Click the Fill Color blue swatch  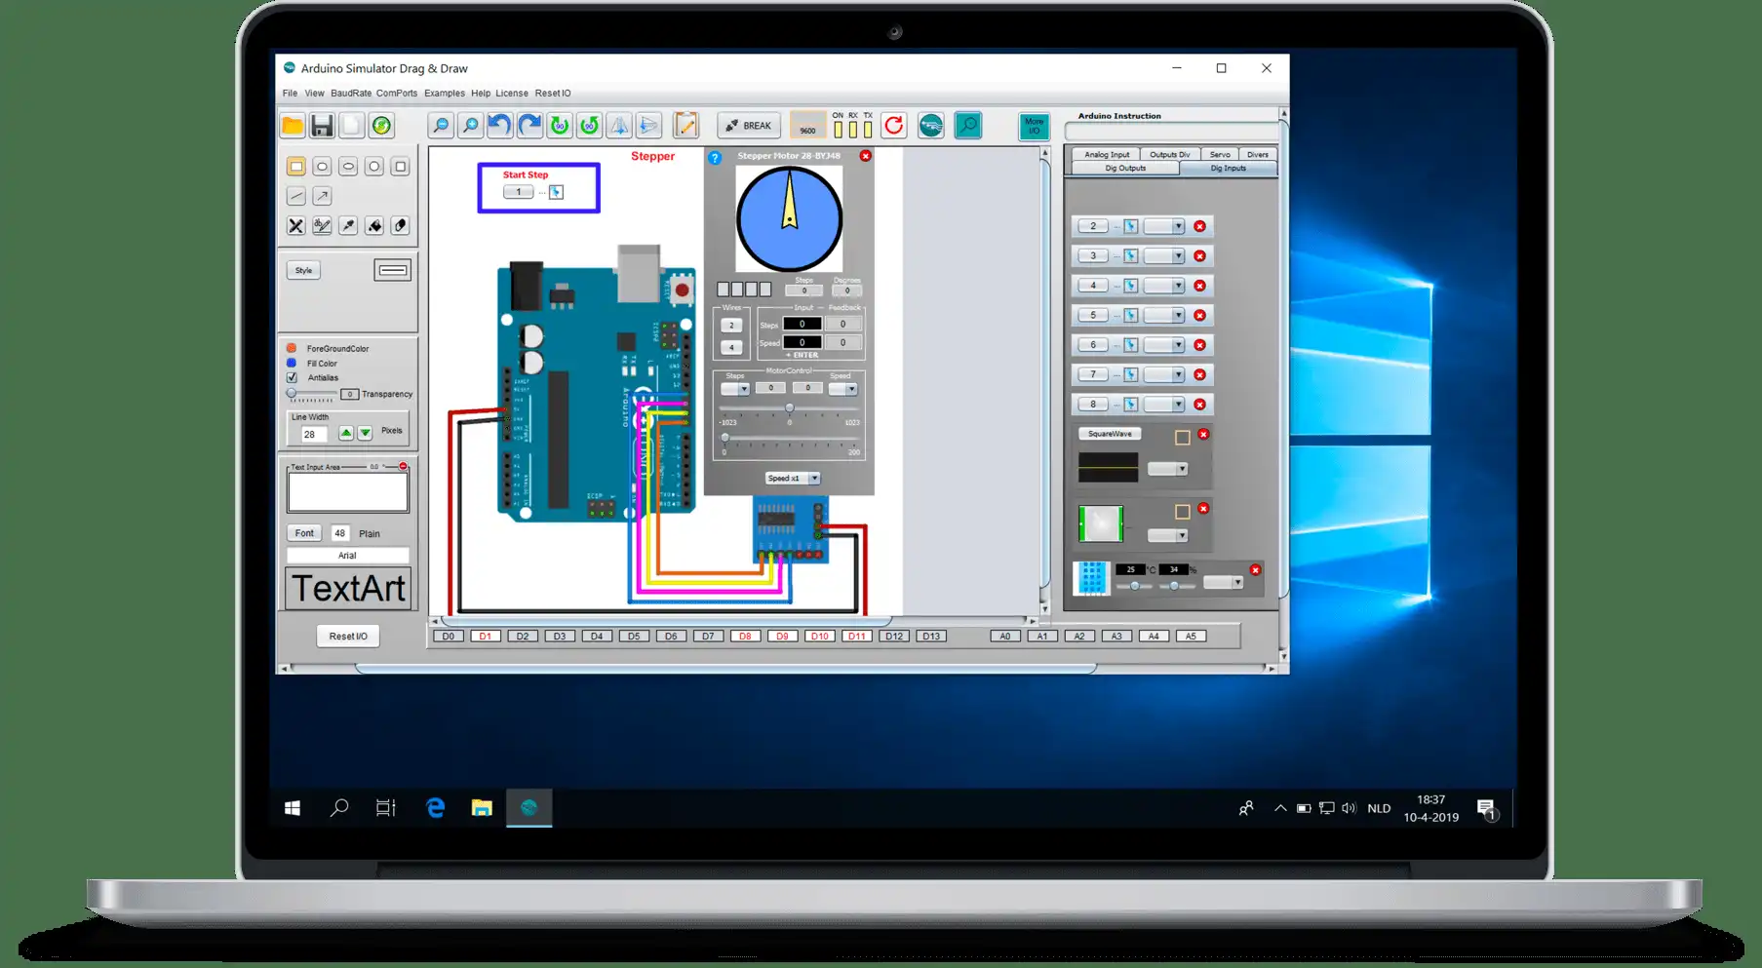click(x=292, y=363)
